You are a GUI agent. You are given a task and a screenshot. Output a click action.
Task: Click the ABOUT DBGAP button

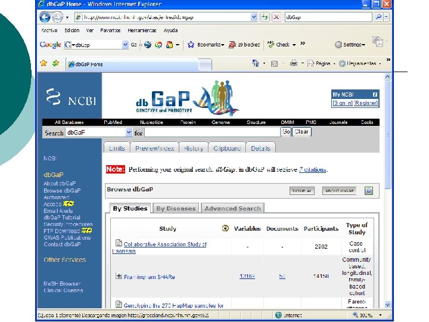coord(339,191)
